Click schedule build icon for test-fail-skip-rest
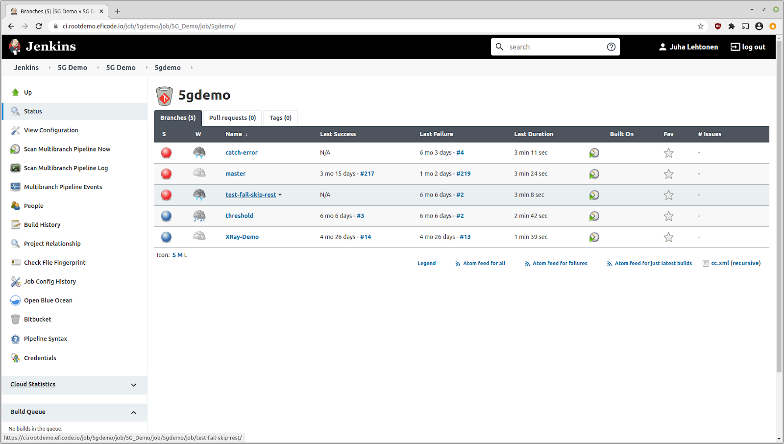 594,195
